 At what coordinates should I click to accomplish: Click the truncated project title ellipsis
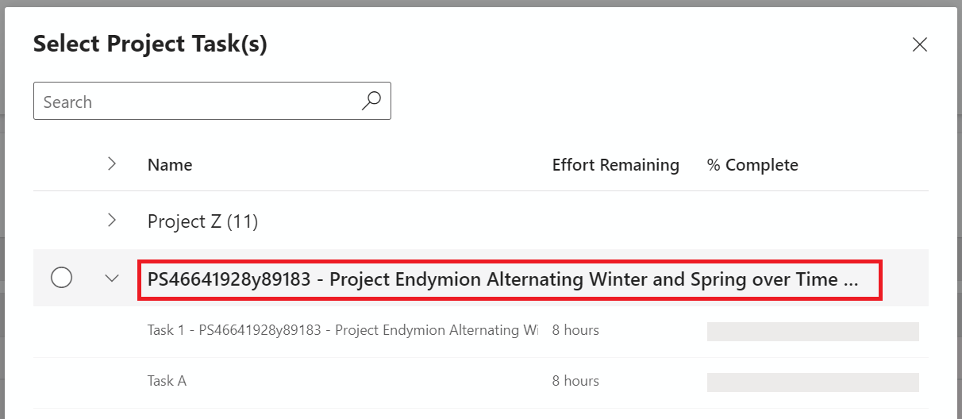click(851, 280)
